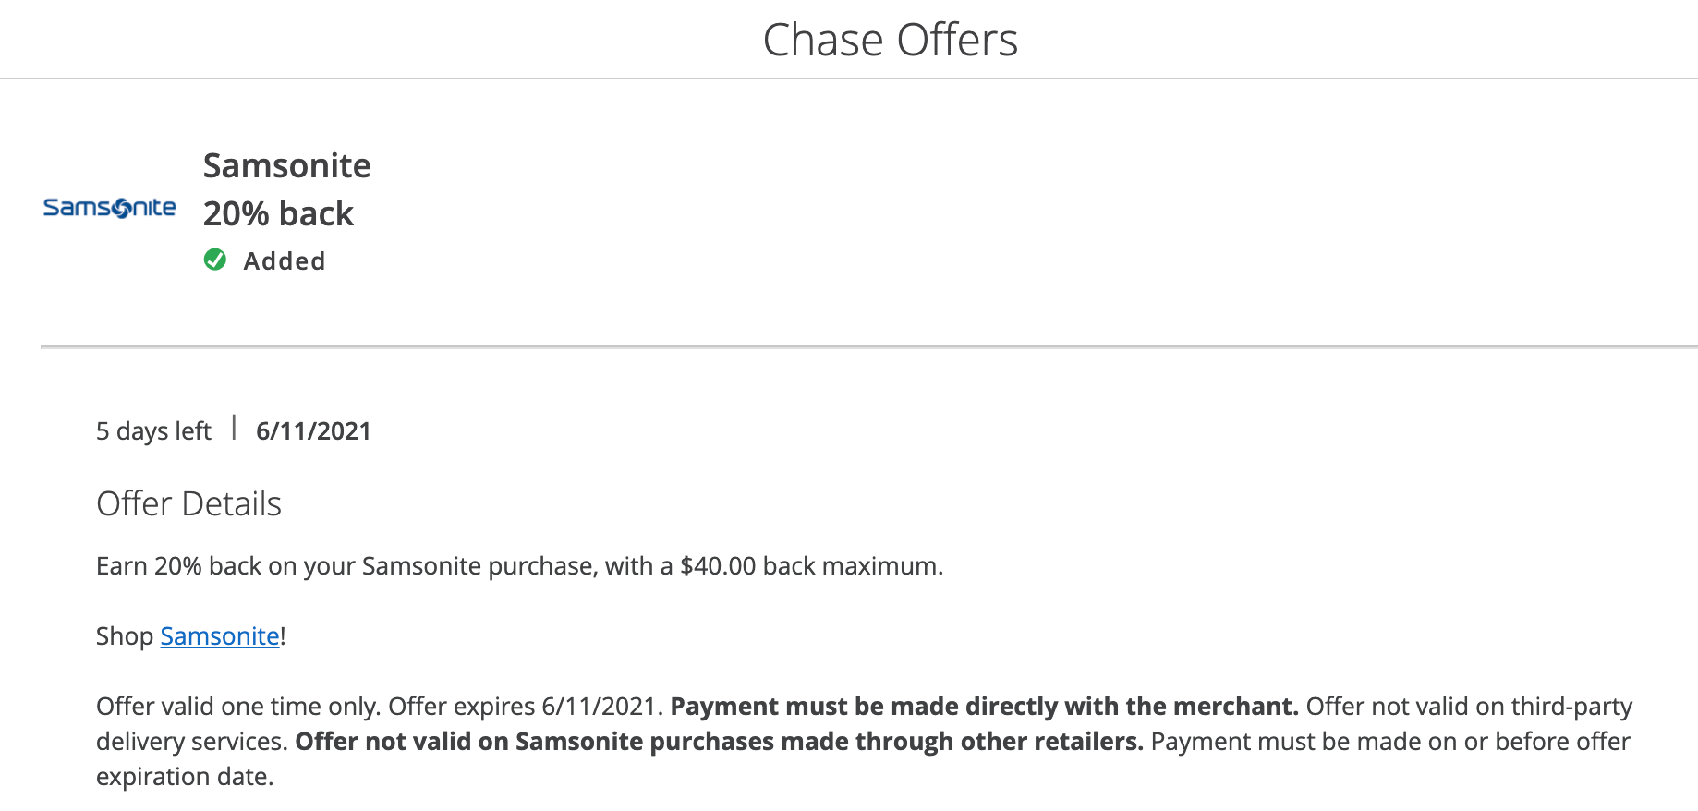Click the green Added checkmark icon
Viewport: 1698px width, 811px height.
(x=215, y=260)
